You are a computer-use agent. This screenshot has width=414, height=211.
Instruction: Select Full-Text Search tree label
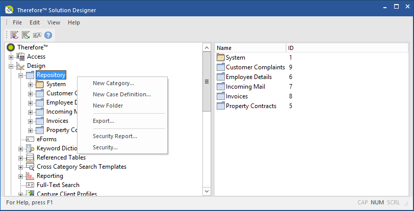coord(58,185)
